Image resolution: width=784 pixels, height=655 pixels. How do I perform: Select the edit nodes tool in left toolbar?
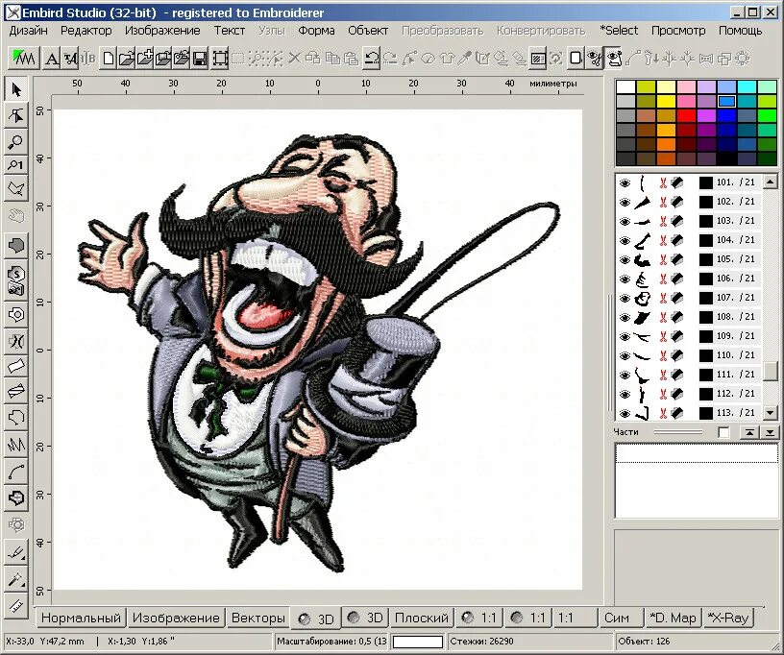pyautogui.click(x=16, y=115)
